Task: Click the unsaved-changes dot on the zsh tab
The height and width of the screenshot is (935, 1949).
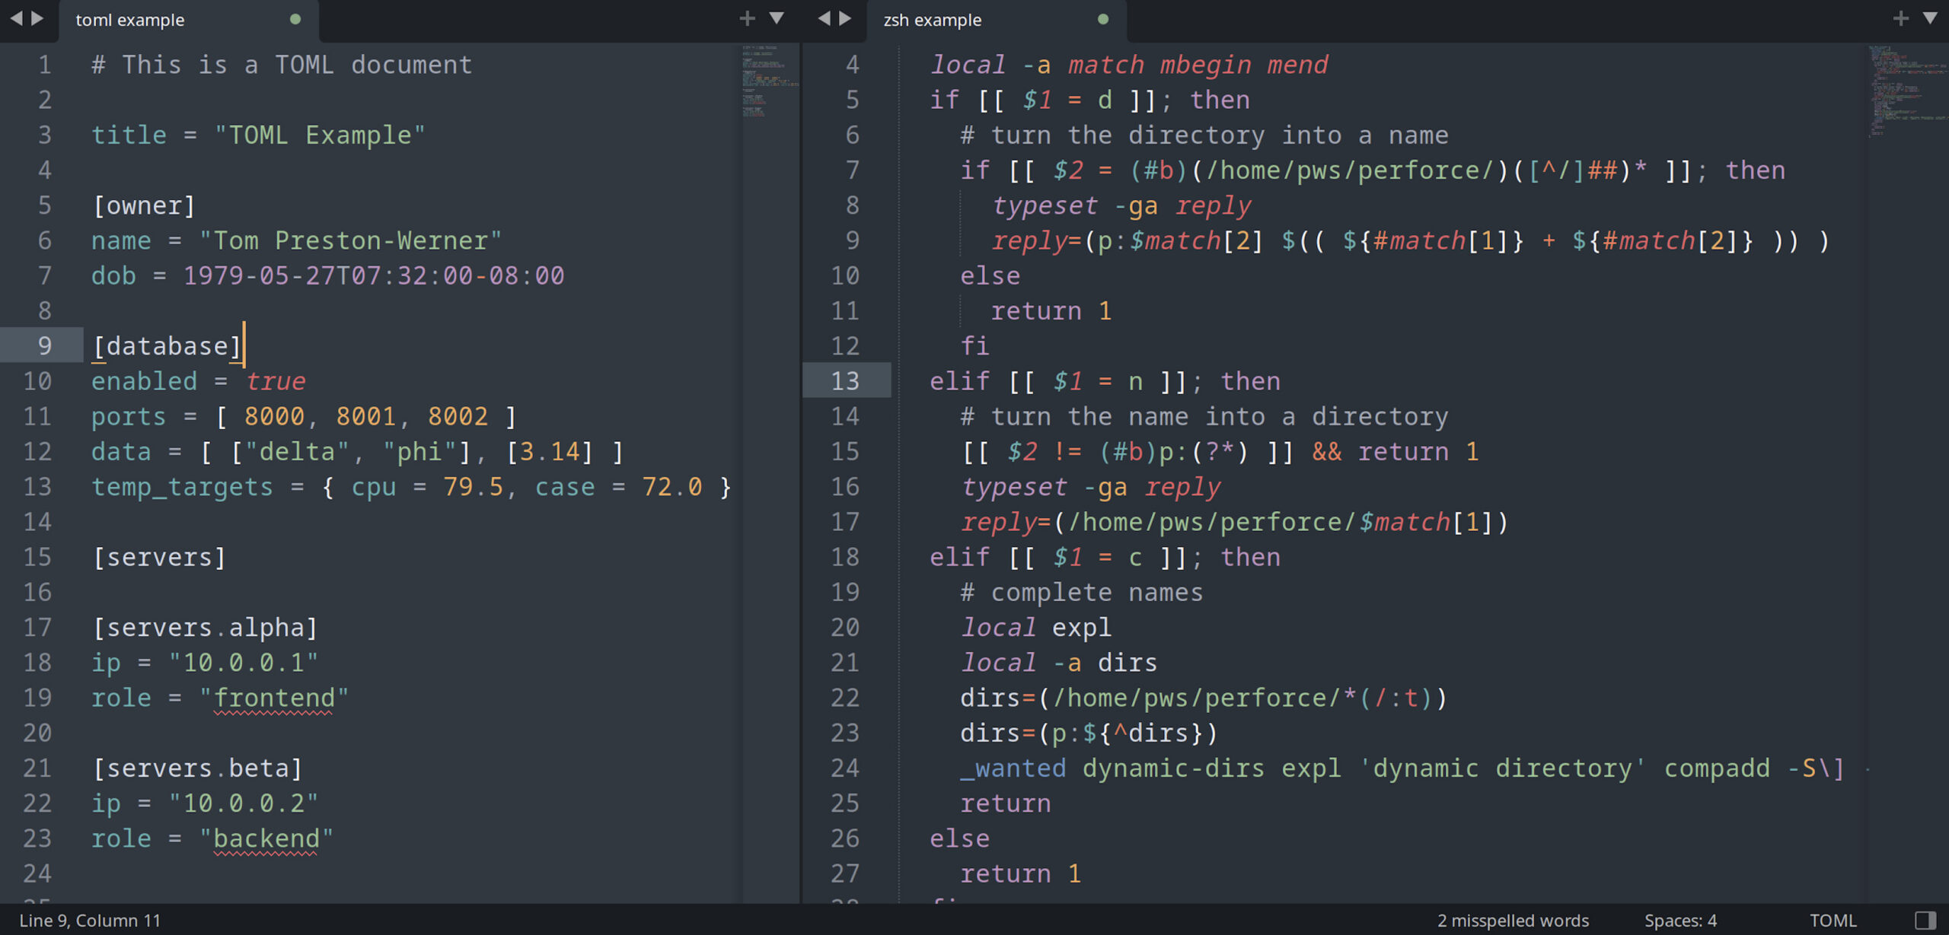Action: coord(1103,21)
